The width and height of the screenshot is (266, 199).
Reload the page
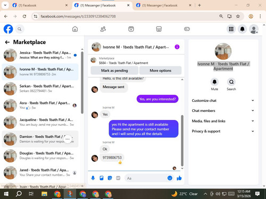[24, 16]
